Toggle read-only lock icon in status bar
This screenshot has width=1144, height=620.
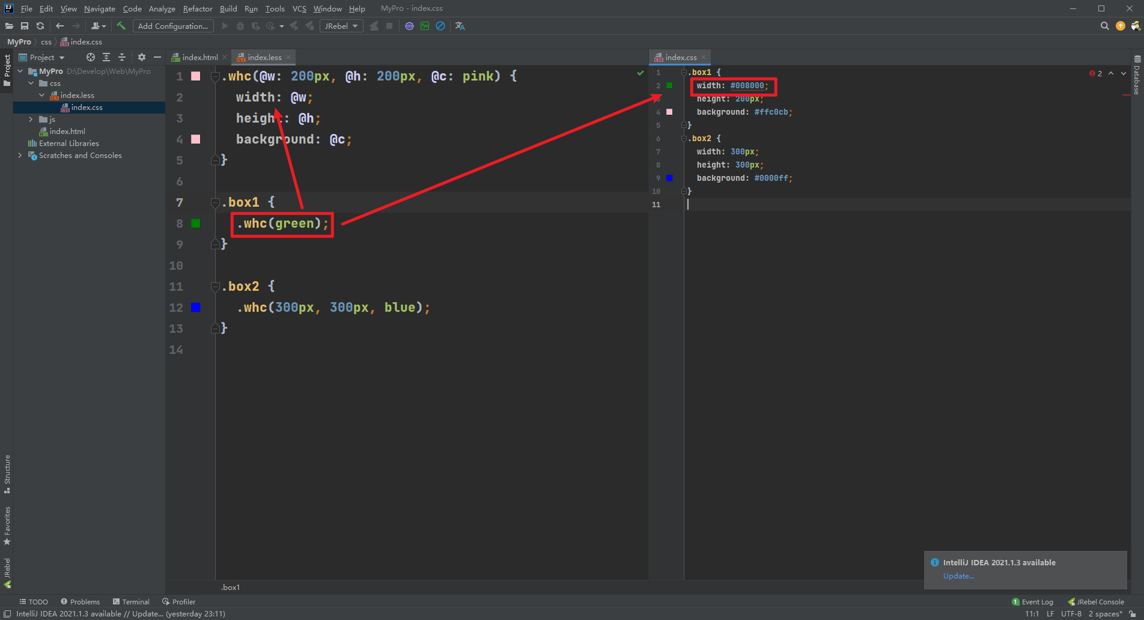1133,613
